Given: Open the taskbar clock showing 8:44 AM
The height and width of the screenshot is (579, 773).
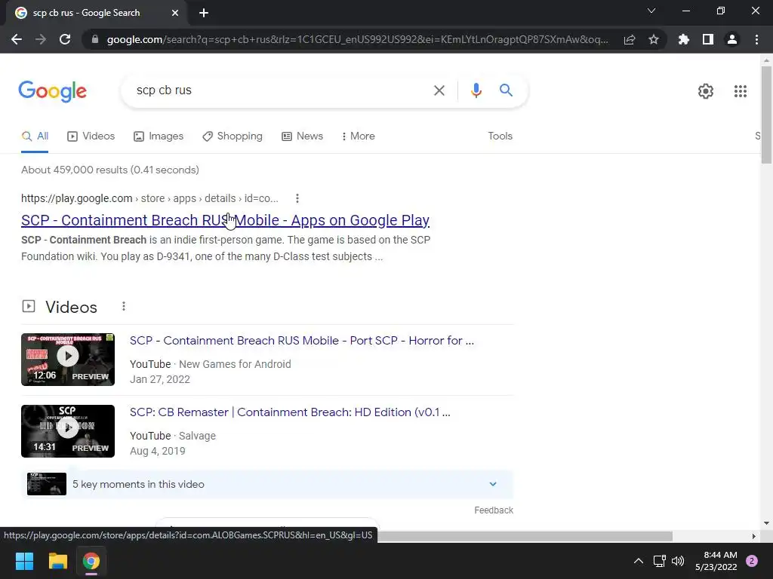Looking at the screenshot, I should [x=716, y=561].
